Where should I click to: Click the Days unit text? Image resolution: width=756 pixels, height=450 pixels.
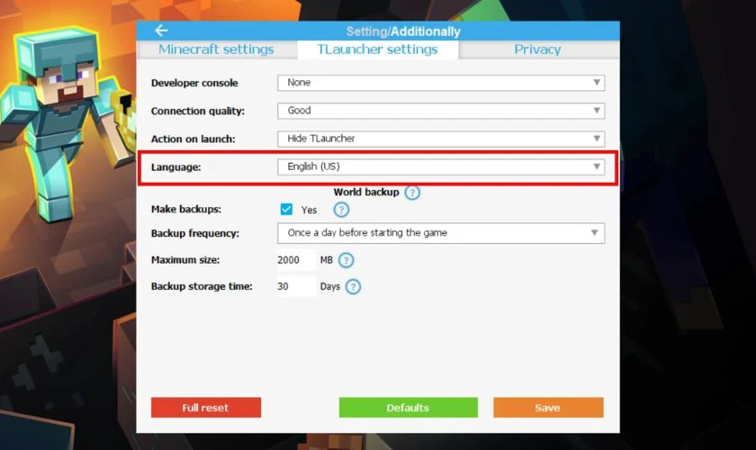point(330,287)
